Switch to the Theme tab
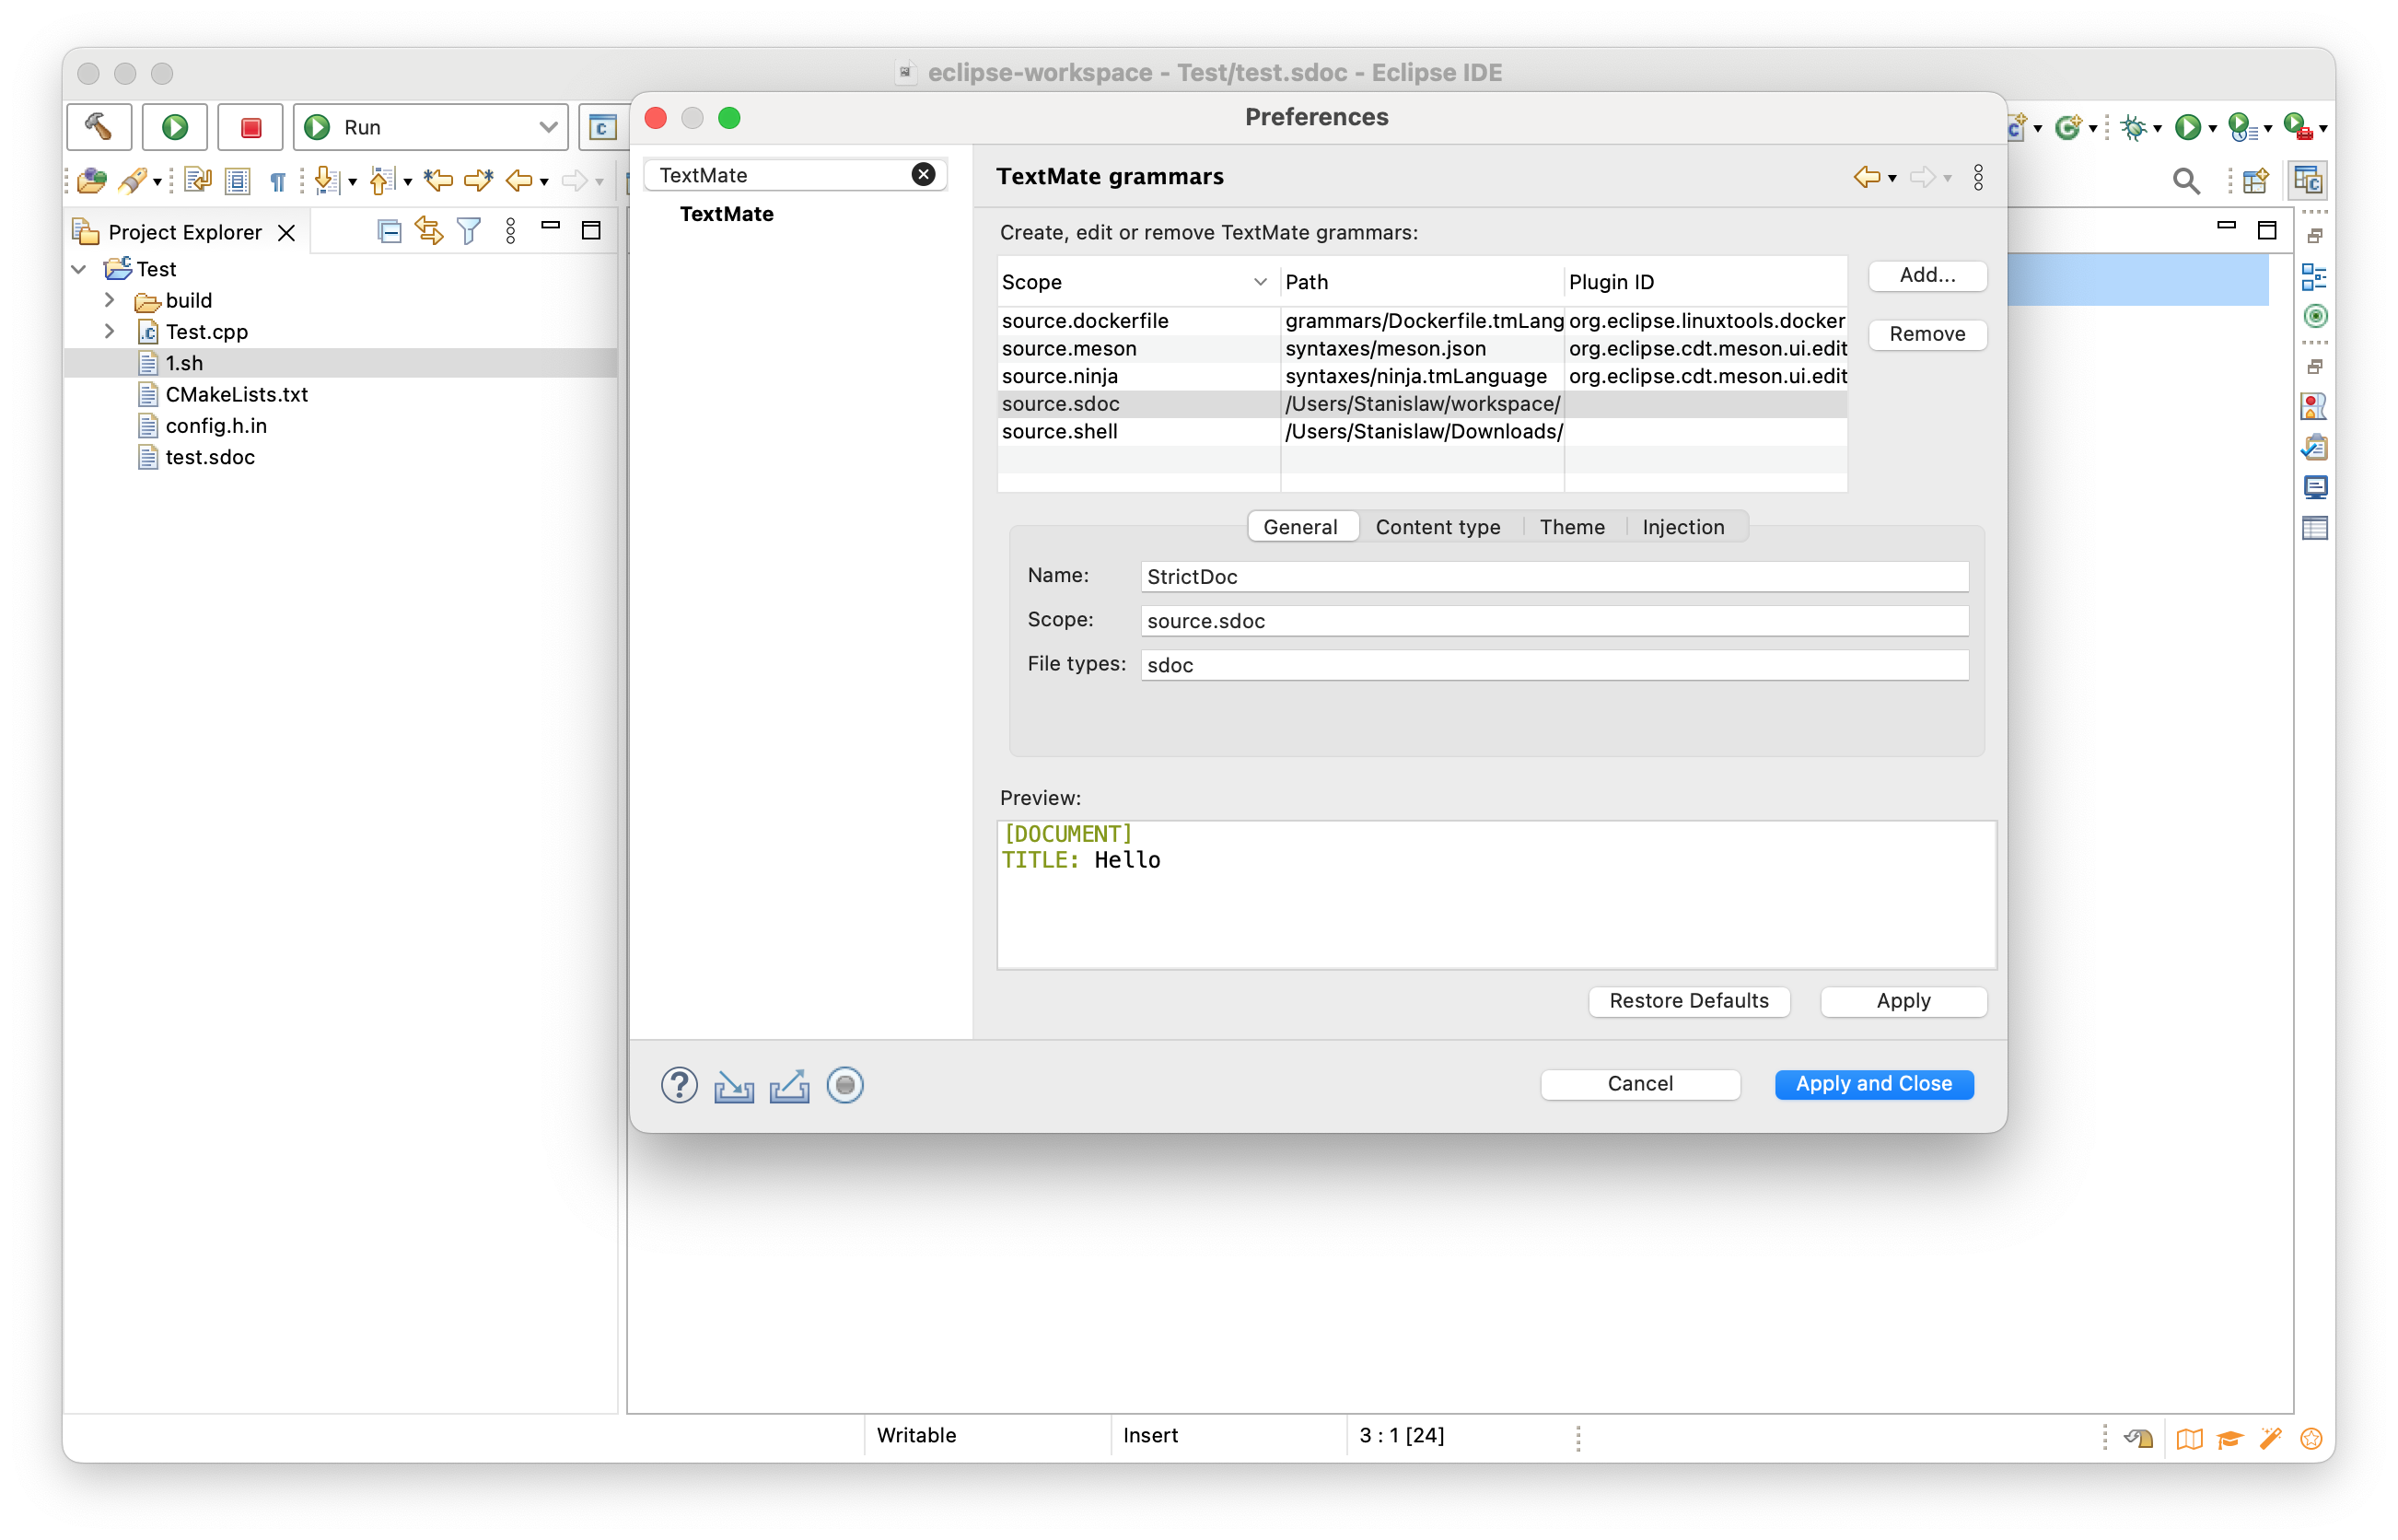This screenshot has height=1540, width=2398. point(1571,527)
